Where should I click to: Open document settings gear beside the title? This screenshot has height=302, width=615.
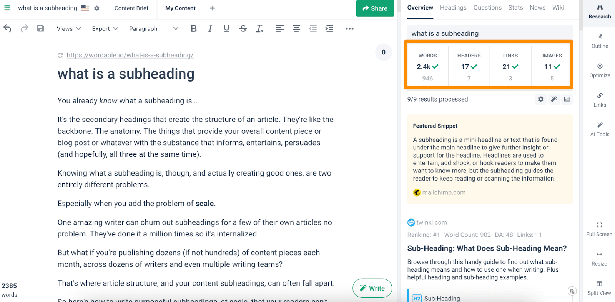tap(97, 8)
